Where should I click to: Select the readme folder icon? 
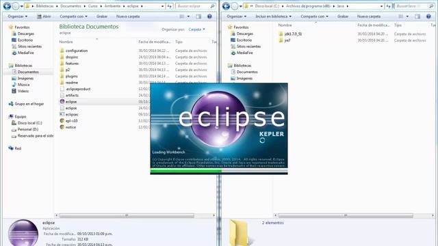[x=62, y=83]
